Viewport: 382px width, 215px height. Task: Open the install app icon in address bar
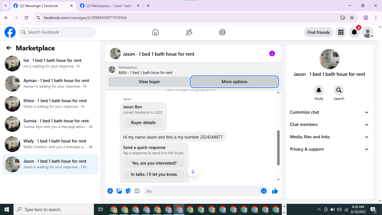(x=343, y=18)
